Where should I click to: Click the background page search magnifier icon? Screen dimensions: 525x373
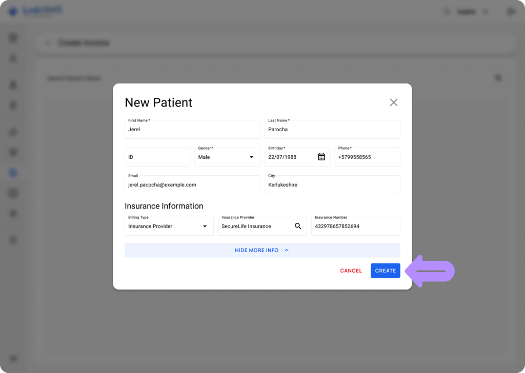pos(498,78)
